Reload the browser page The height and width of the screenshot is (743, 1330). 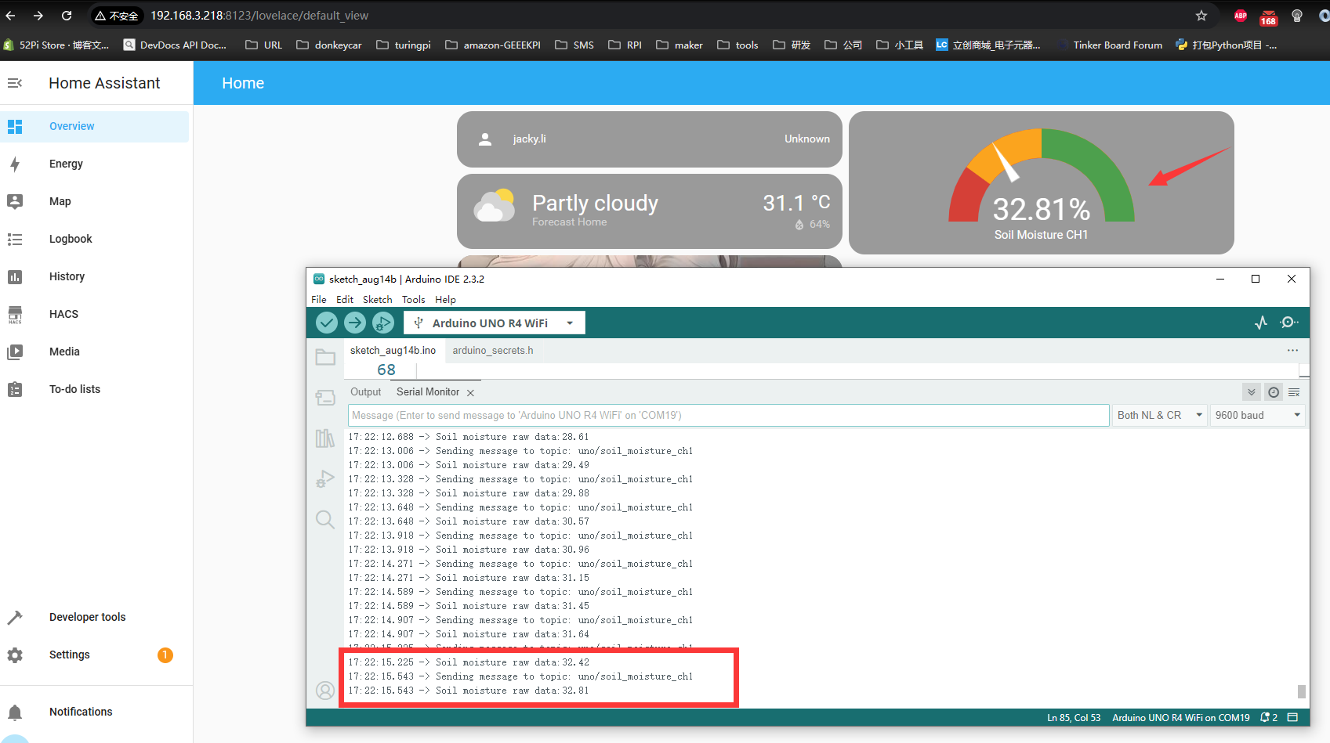coord(67,16)
